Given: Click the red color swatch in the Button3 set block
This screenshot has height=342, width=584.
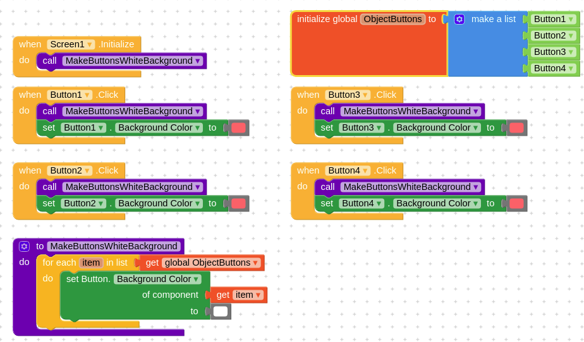Looking at the screenshot, I should [x=516, y=128].
